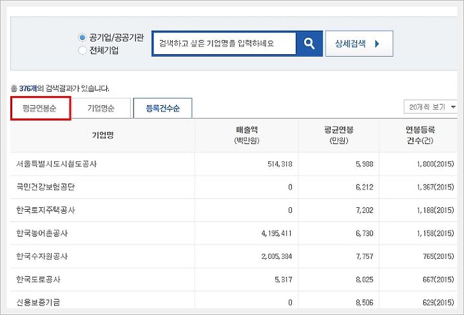
Task: Select the 공기업/공공기관 radio button
Action: click(x=82, y=37)
